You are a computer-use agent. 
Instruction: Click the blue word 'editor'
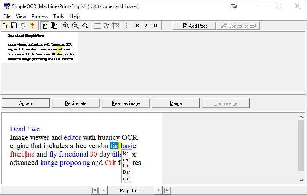(72, 137)
